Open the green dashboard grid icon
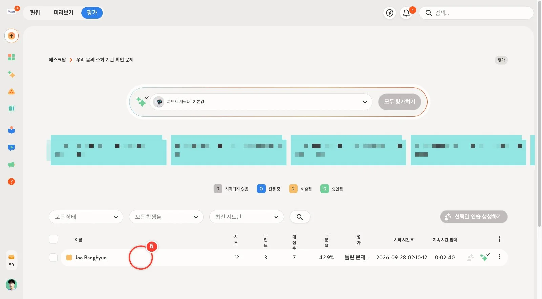542x299 pixels. tap(12, 57)
